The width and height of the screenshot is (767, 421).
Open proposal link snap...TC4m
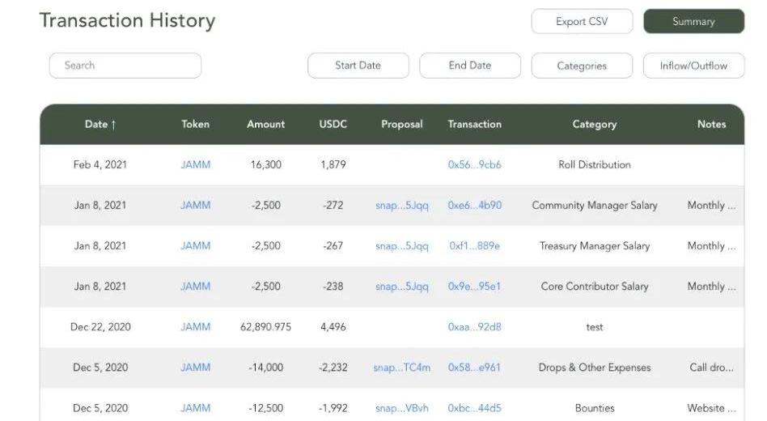point(401,368)
